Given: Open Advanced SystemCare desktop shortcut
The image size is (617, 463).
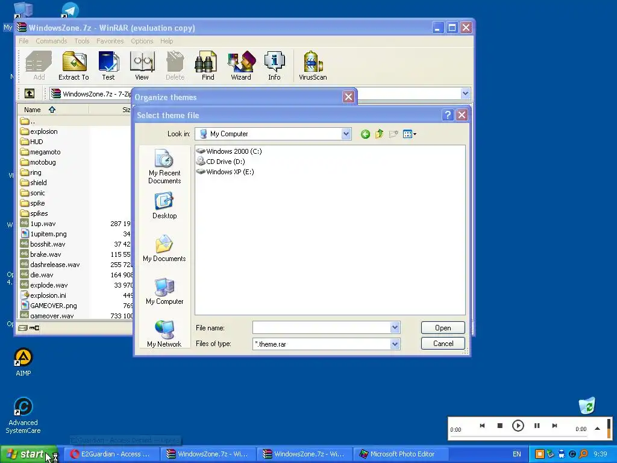Looking at the screenshot, I should pyautogui.click(x=23, y=416).
